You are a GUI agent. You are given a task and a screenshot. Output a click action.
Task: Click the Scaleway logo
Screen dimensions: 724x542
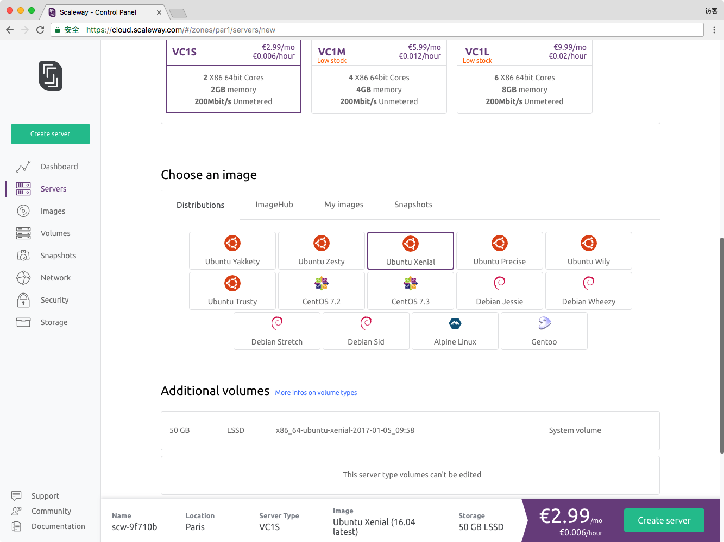(51, 75)
